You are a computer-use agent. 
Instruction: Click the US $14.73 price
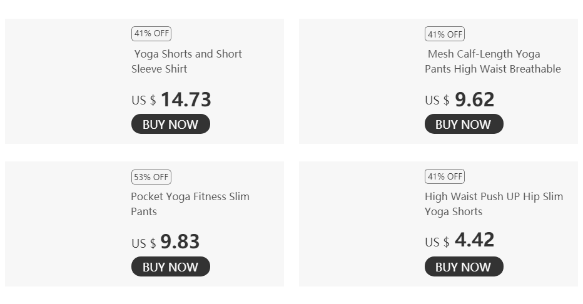coord(171,99)
